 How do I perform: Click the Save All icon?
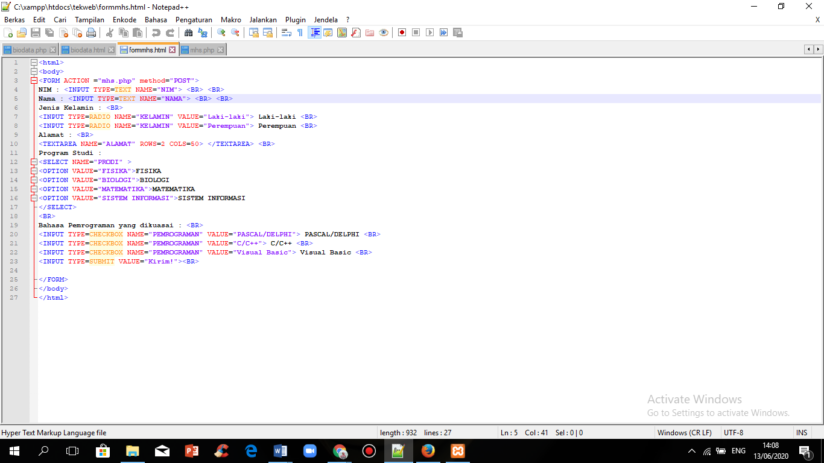(49, 33)
